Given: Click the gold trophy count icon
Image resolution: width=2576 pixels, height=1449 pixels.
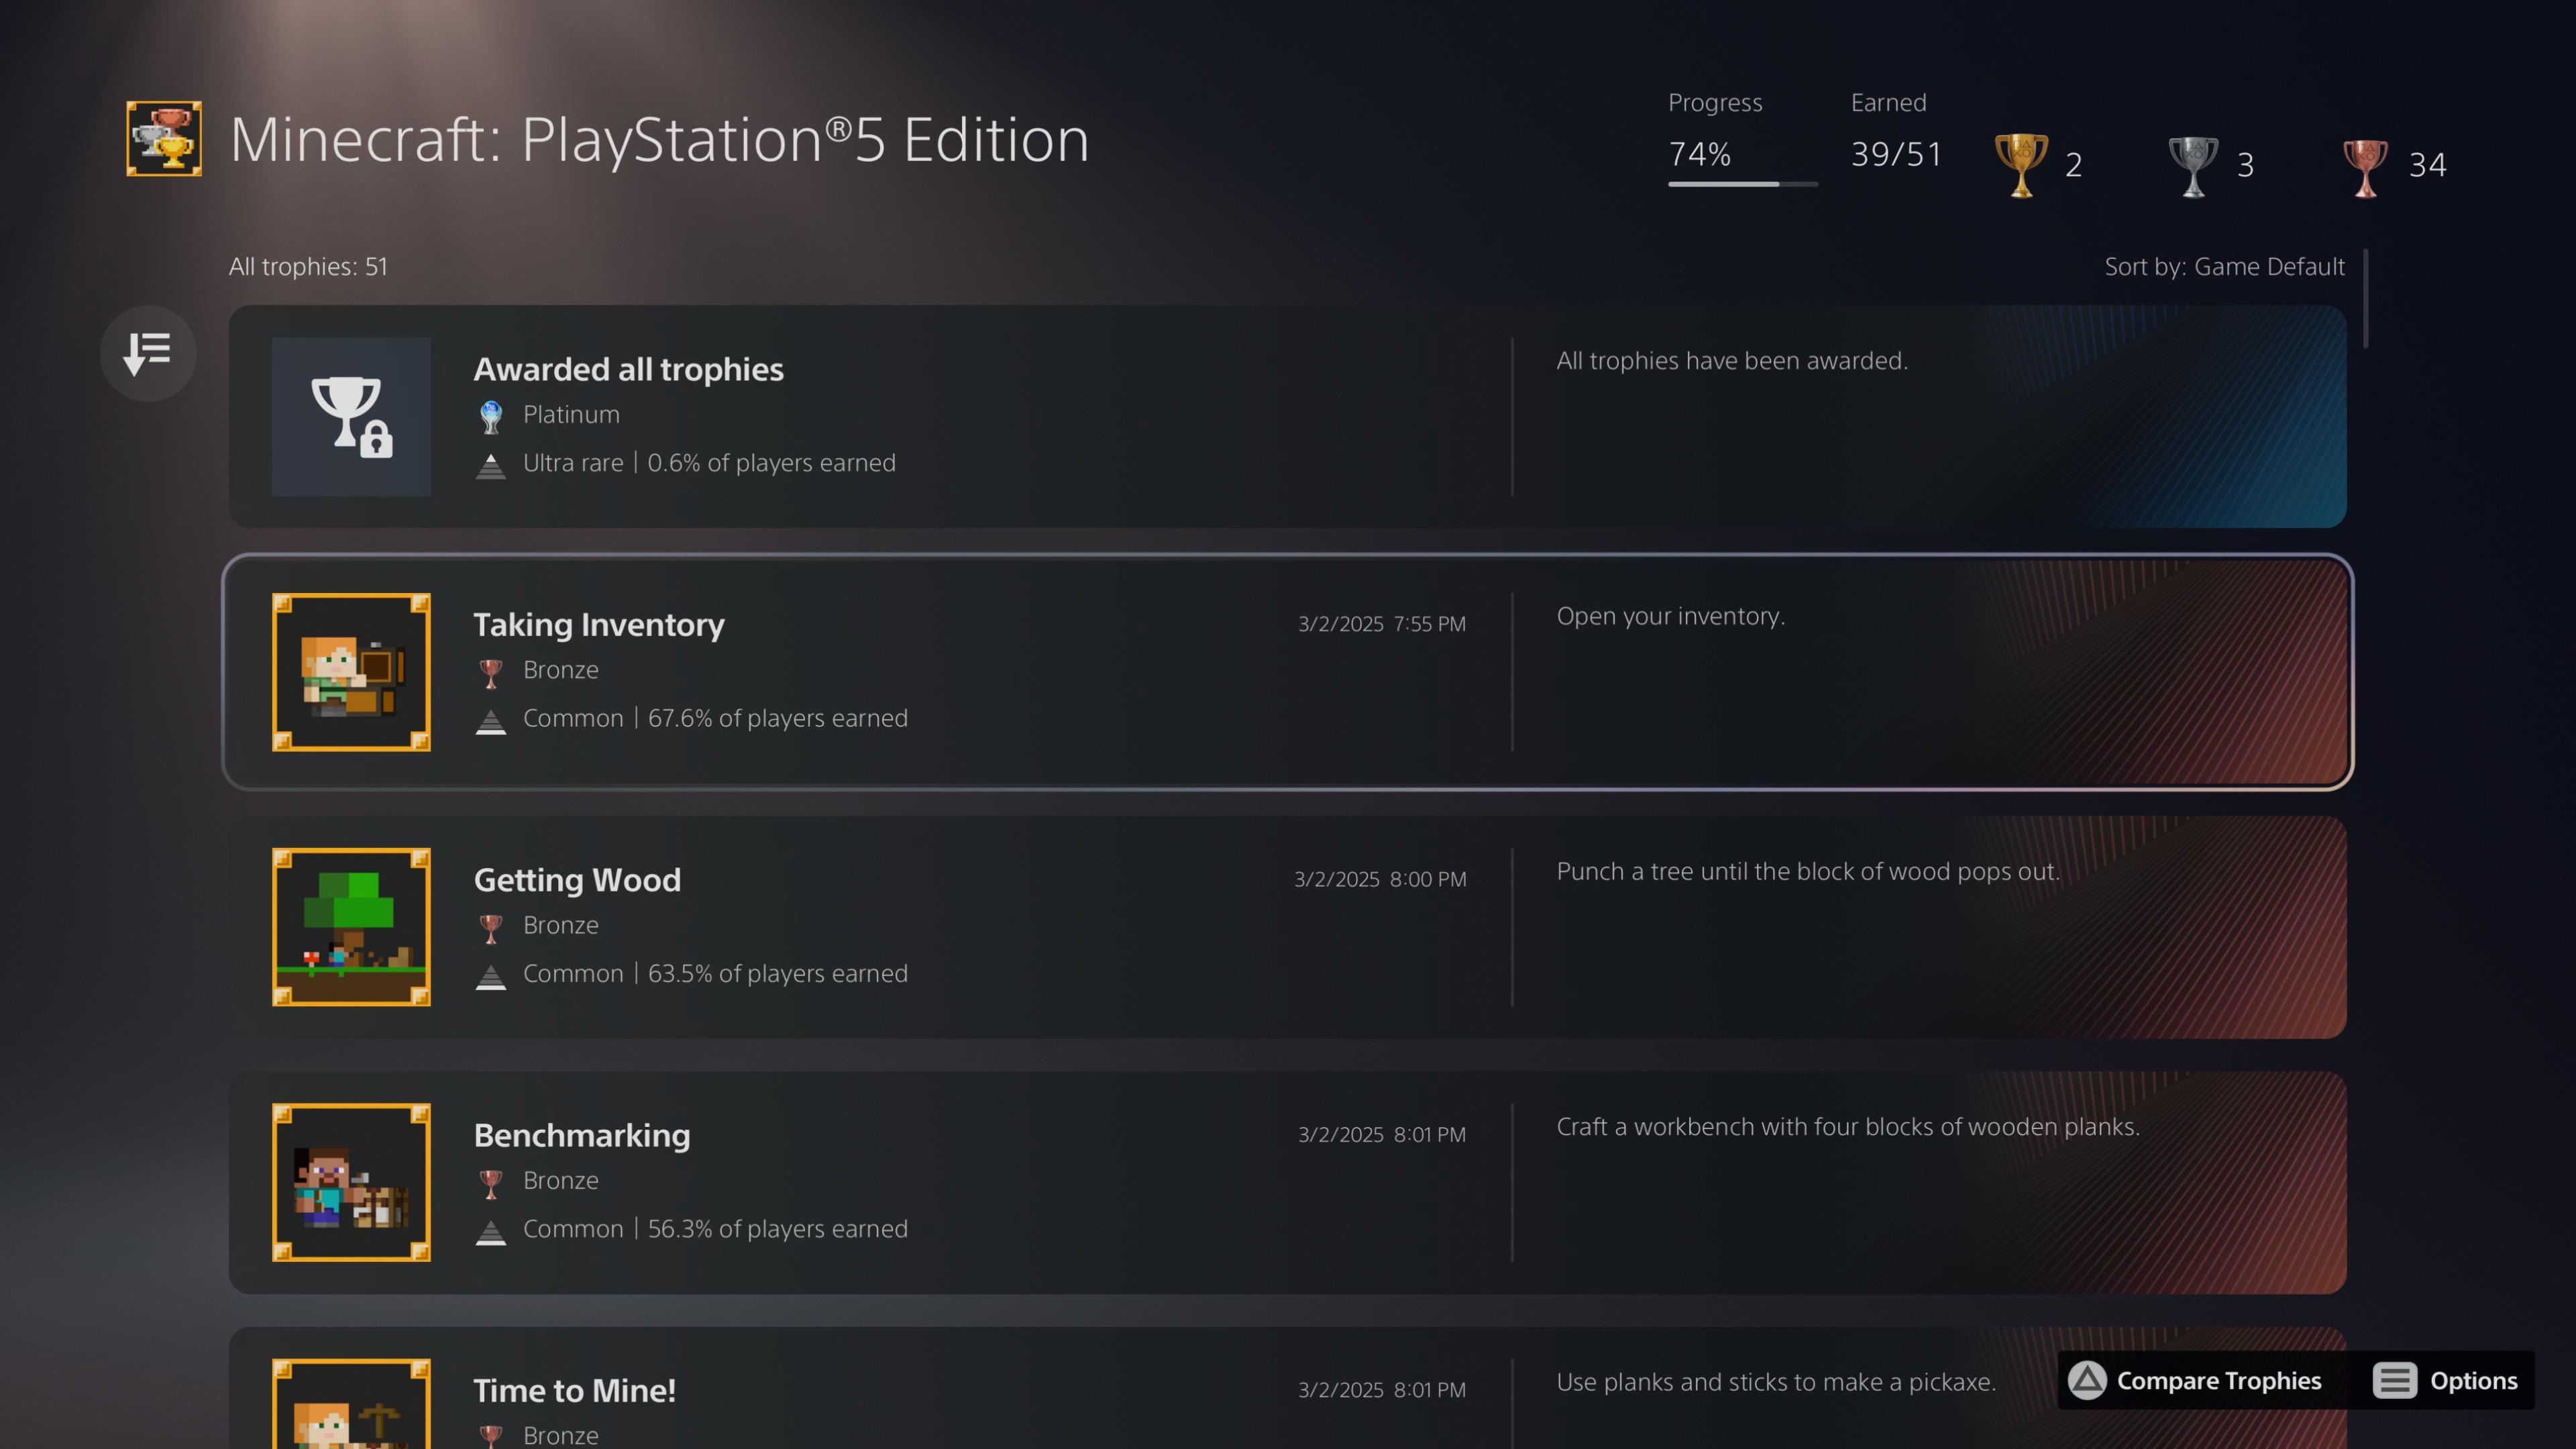Looking at the screenshot, I should tap(2020, 165).
